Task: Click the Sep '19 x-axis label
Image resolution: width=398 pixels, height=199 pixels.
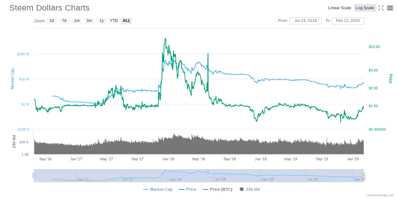Action: tap(322, 159)
